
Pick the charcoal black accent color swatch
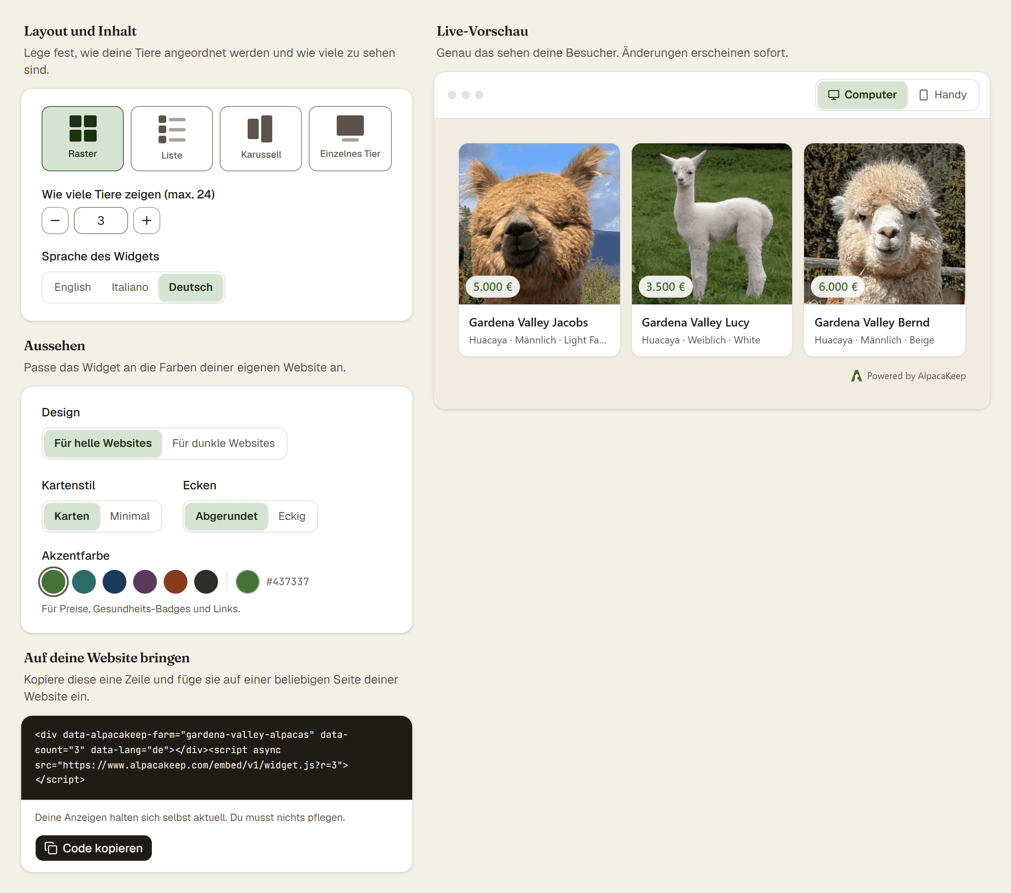(x=206, y=581)
